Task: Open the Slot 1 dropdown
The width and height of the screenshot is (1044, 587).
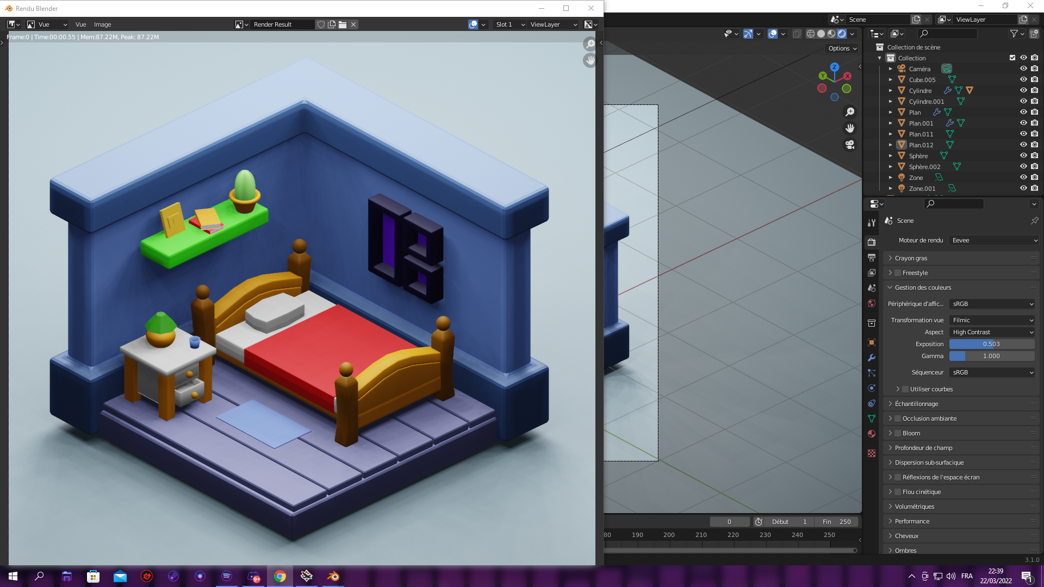Action: point(509,24)
